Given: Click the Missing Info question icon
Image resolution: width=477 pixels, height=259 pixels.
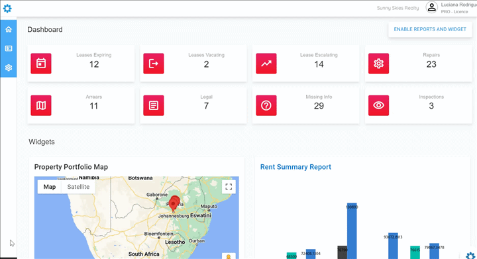Looking at the screenshot, I should click(266, 105).
